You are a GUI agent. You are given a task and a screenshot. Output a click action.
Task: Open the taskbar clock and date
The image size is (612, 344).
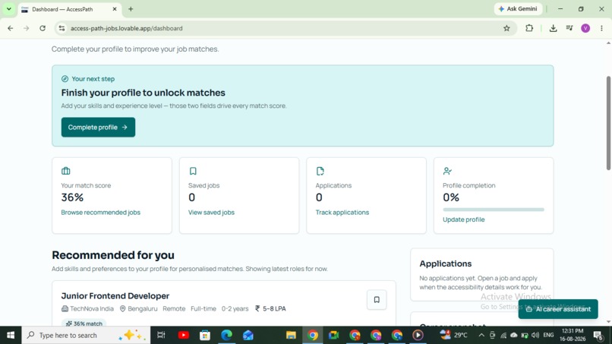point(573,335)
